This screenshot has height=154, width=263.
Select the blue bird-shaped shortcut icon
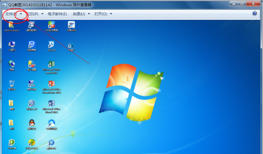(71, 46)
